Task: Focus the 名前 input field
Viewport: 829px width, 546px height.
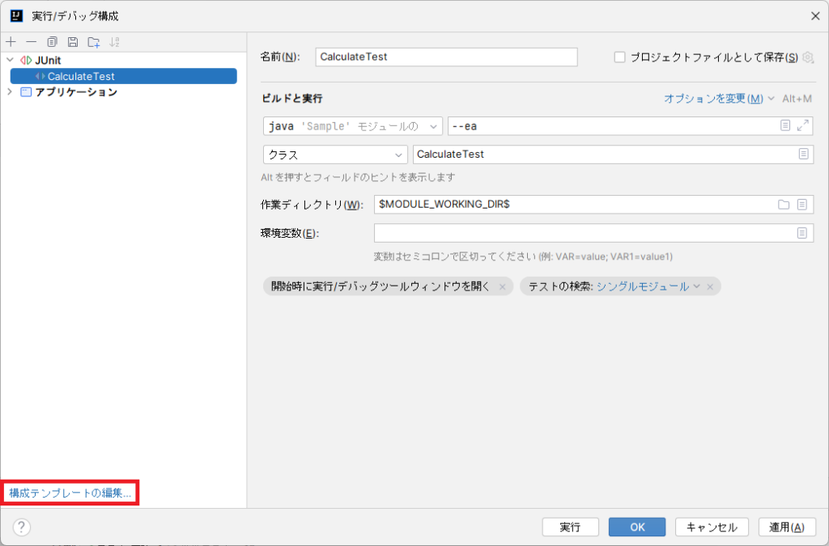Action: pyautogui.click(x=446, y=57)
